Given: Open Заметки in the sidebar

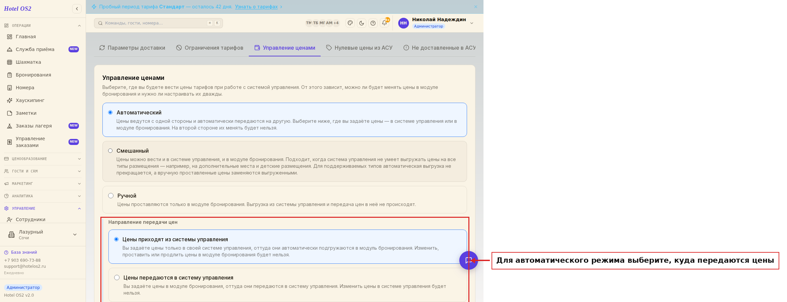Looking at the screenshot, I should [43, 113].
